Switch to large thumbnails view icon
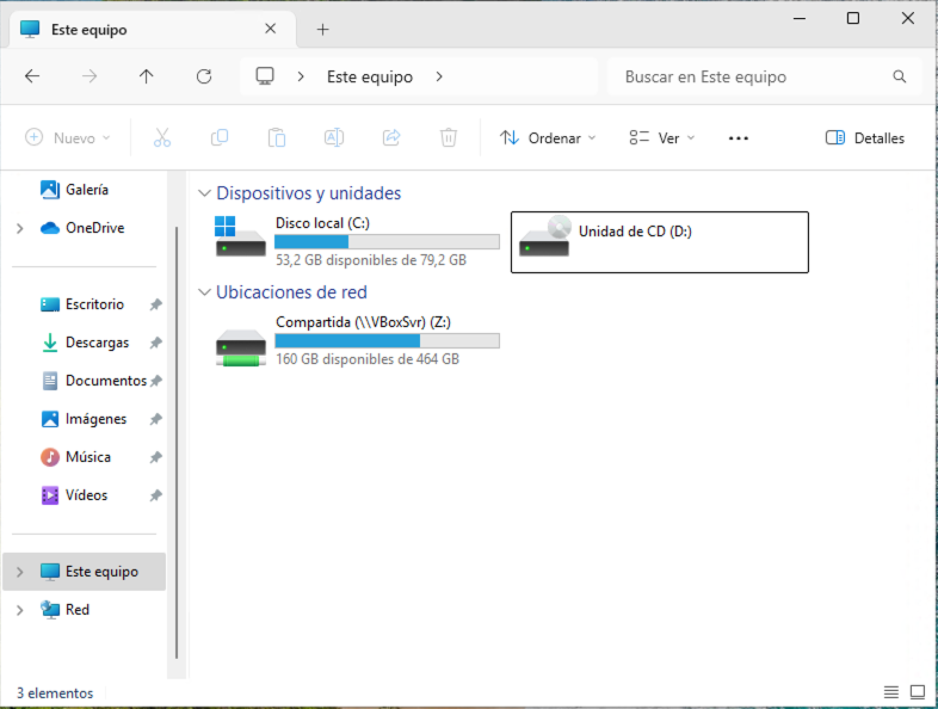Screen dimensions: 938x709 coord(917,692)
